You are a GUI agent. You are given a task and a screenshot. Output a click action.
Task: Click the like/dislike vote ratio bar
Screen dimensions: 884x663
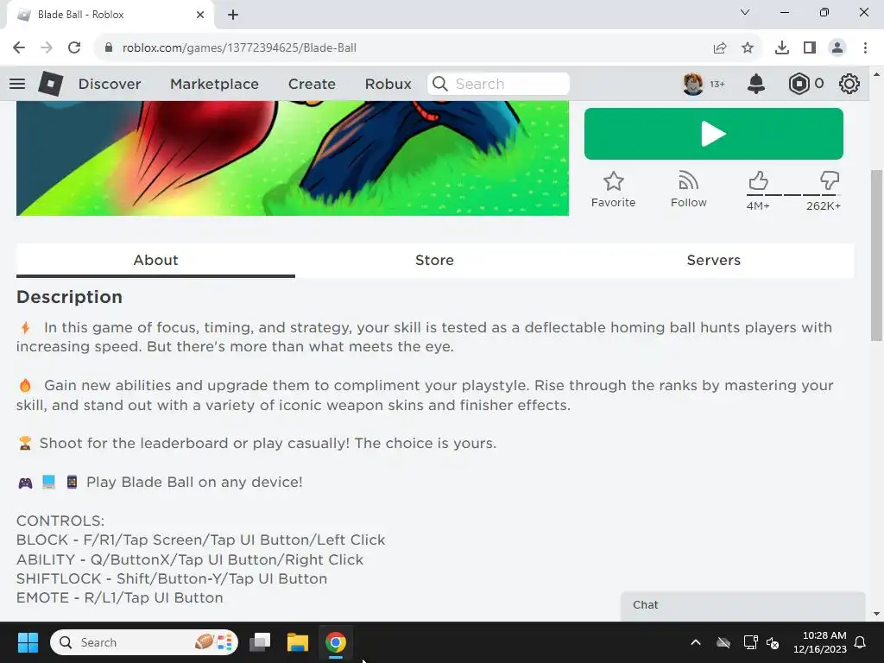point(794,195)
